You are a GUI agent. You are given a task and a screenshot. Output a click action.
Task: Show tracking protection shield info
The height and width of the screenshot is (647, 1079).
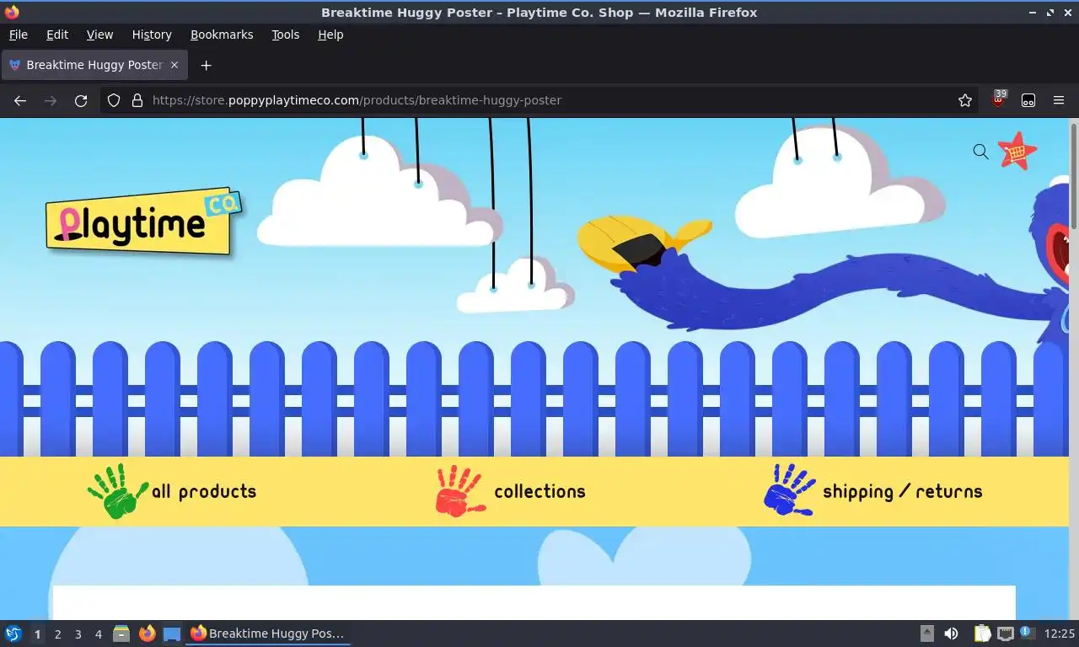pos(114,100)
